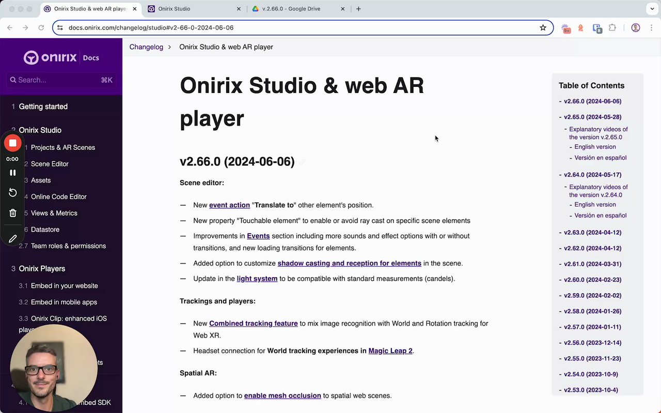Screen dimensions: 661x413
Task: Jump to v2.65.0 in Table of Contents
Action: pos(592,117)
